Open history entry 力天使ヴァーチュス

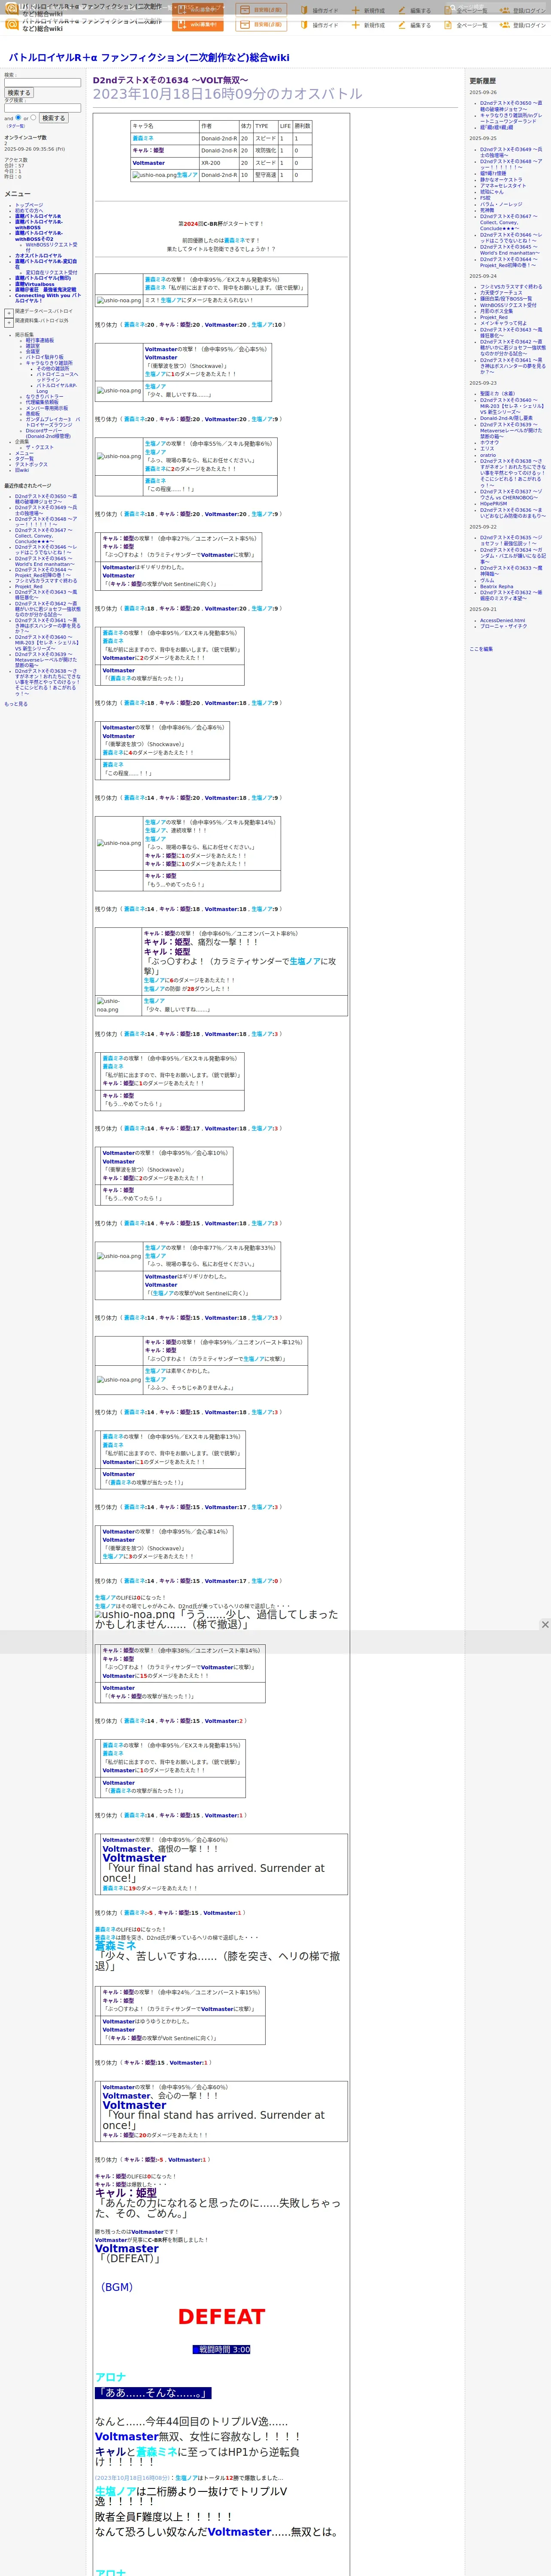click(x=501, y=293)
